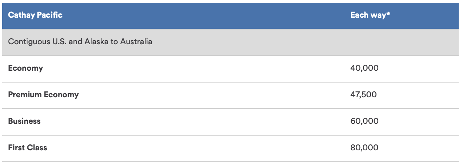Click the Premium Economy row label
The width and height of the screenshot is (462, 168).
(x=43, y=95)
